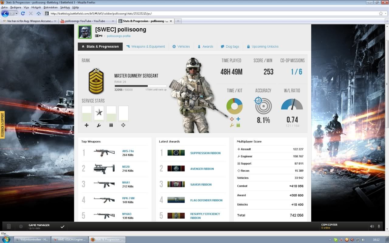Open the pollisoongs profile link
389x243 pixels.
pyautogui.click(x=119, y=36)
